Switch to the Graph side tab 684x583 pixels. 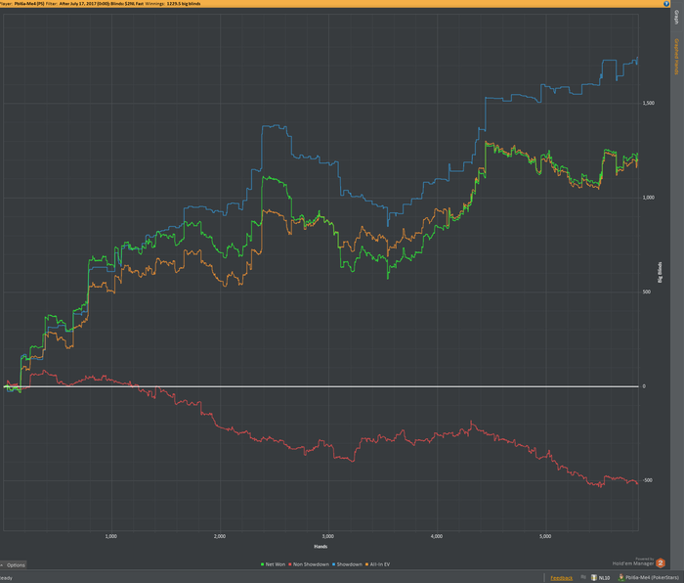tap(676, 18)
